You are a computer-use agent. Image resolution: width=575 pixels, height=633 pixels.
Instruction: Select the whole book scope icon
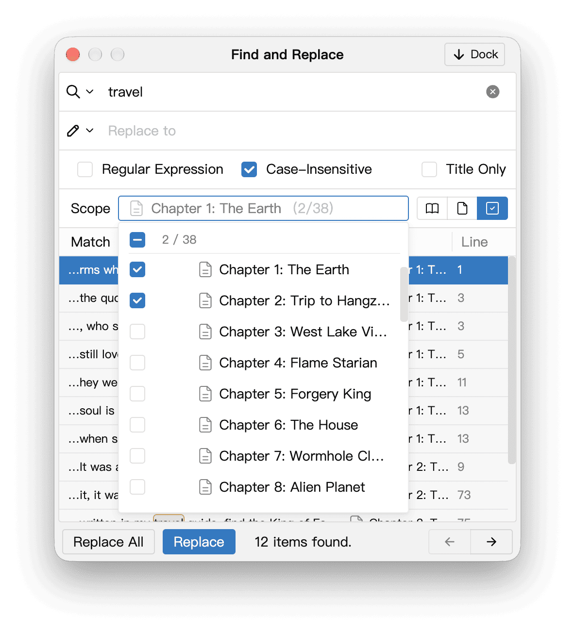tap(432, 208)
